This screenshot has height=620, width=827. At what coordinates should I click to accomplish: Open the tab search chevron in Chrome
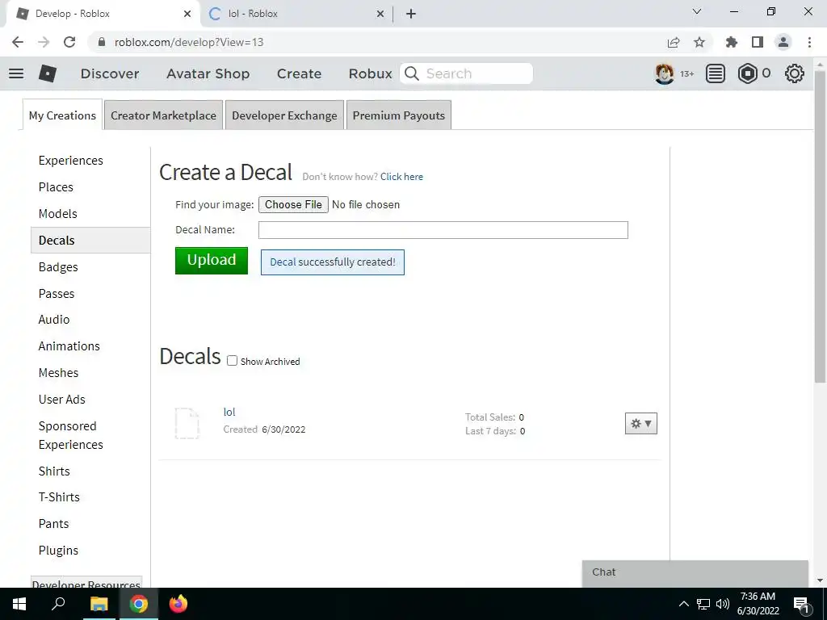click(697, 11)
